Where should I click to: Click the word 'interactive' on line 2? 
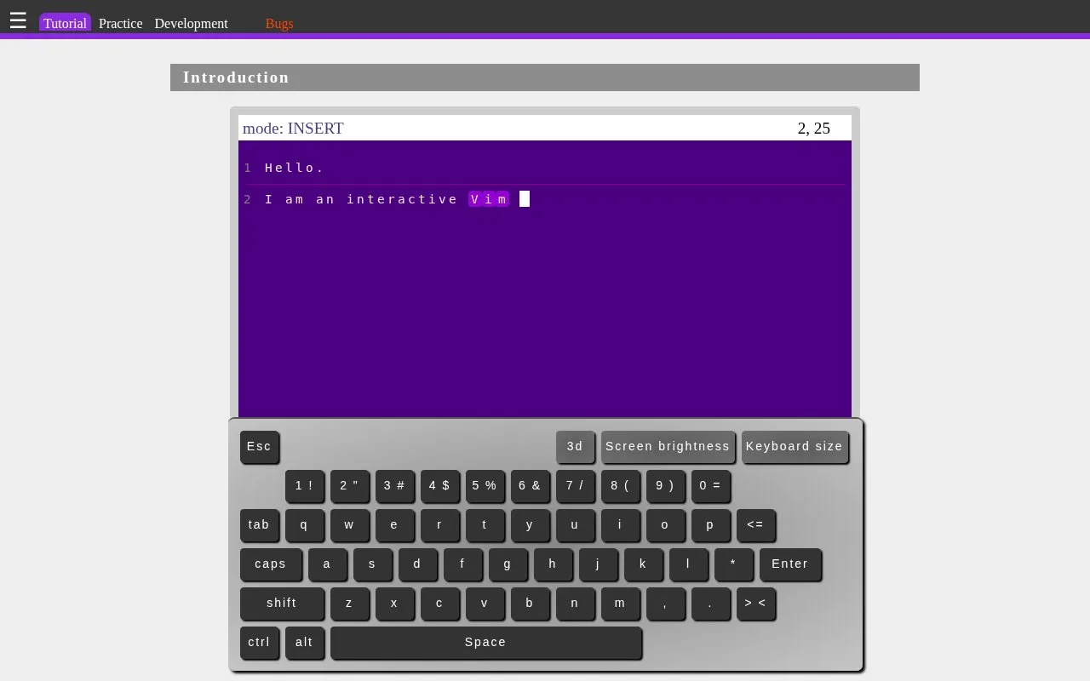[403, 199]
